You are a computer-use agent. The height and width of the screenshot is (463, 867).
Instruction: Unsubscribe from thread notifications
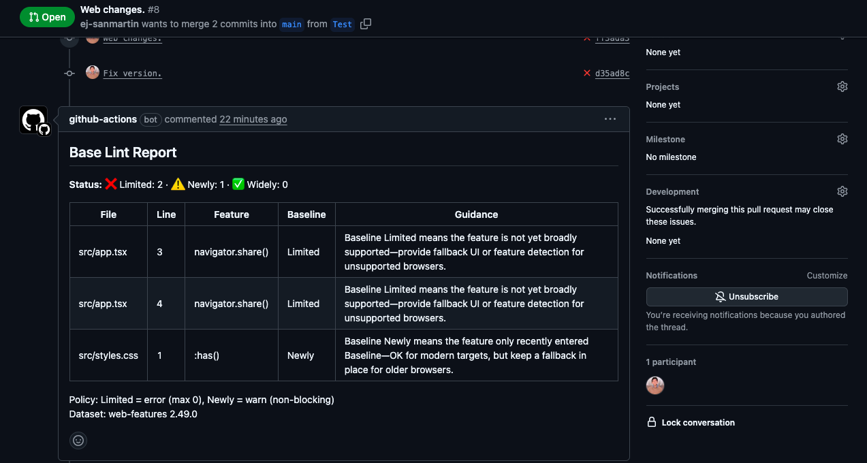746,297
